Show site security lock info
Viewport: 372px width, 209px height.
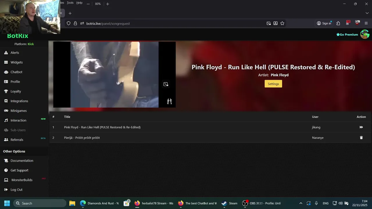(75, 24)
